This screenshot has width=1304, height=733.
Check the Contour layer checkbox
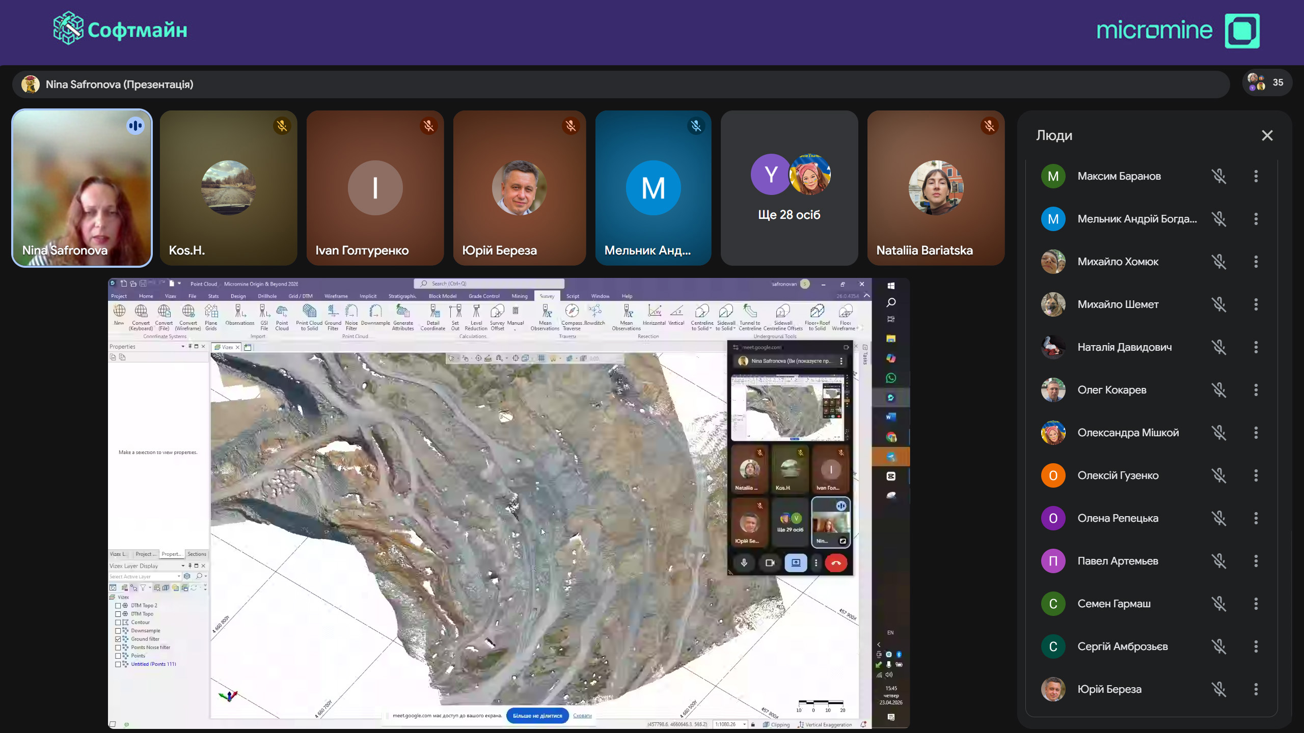click(x=118, y=622)
